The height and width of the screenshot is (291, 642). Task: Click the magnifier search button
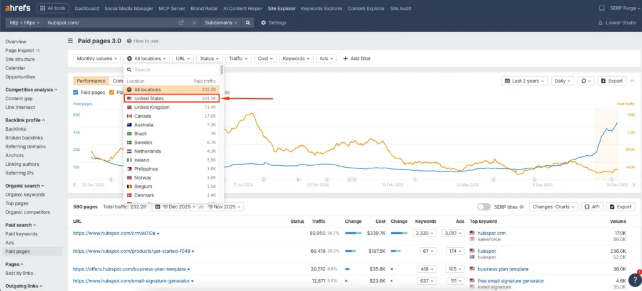coord(248,23)
